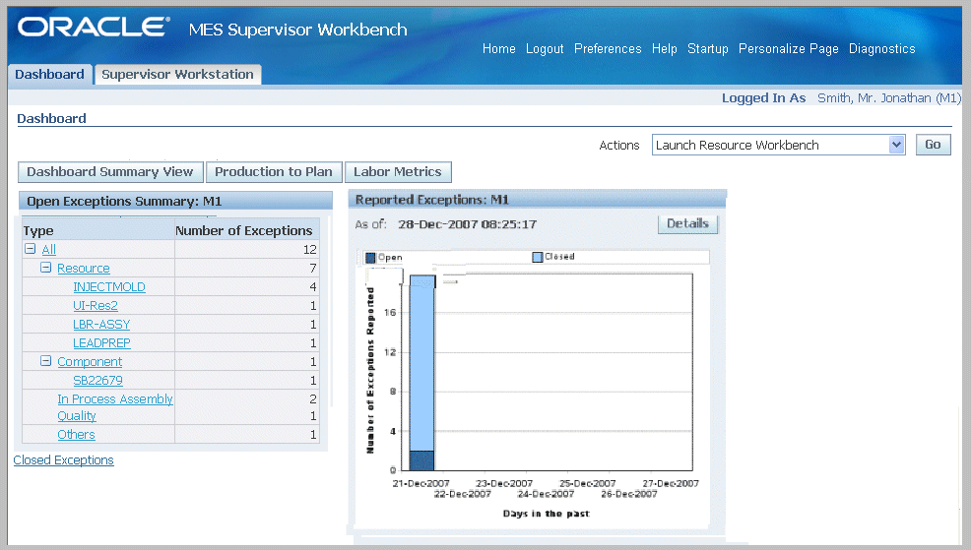The height and width of the screenshot is (550, 971).
Task: Open LEADPREP exceptions
Action: [x=101, y=342]
